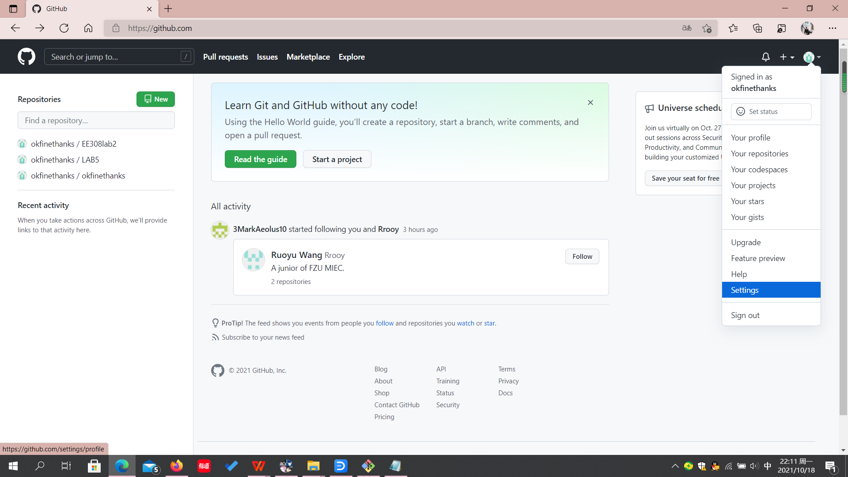The width and height of the screenshot is (848, 477).
Task: Open Ruoyu Wang profile name link
Action: point(296,255)
